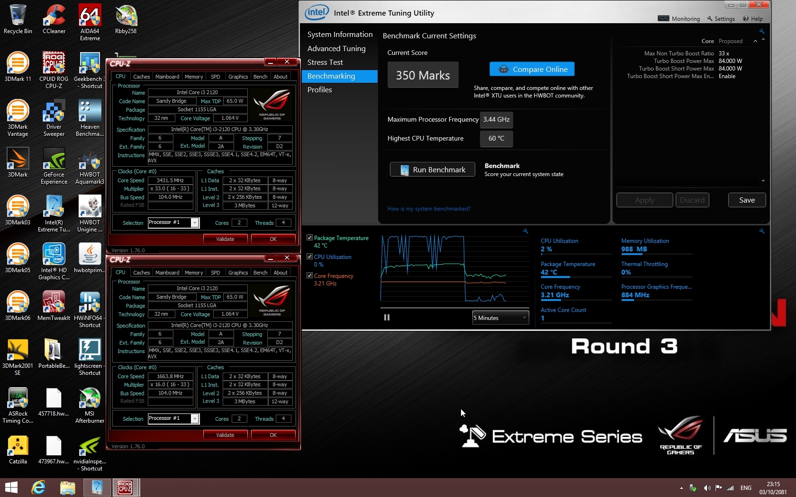
Task: Launch 3DMark Vantage from desktop
Action: [x=18, y=118]
